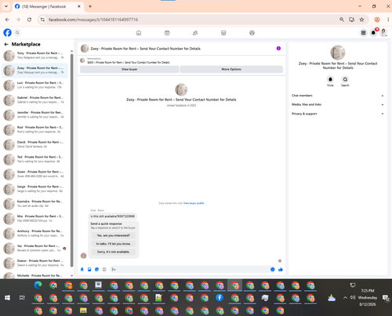This screenshot has height=316, width=392.
Task: Select the Zoey conversation in list
Action: 35,71
